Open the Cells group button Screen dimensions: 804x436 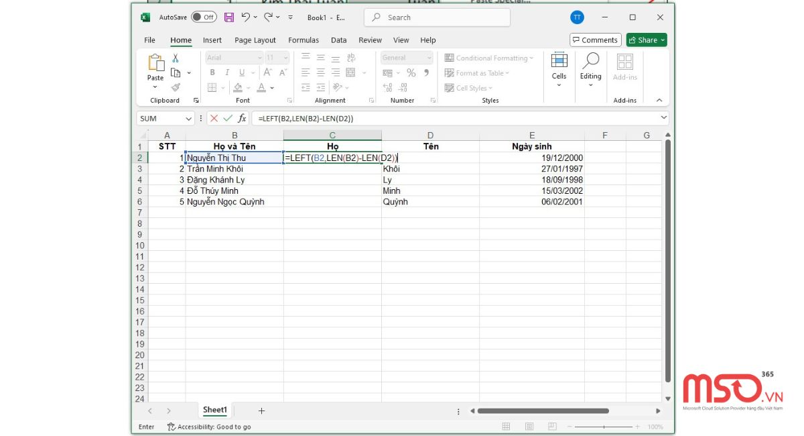(x=559, y=70)
